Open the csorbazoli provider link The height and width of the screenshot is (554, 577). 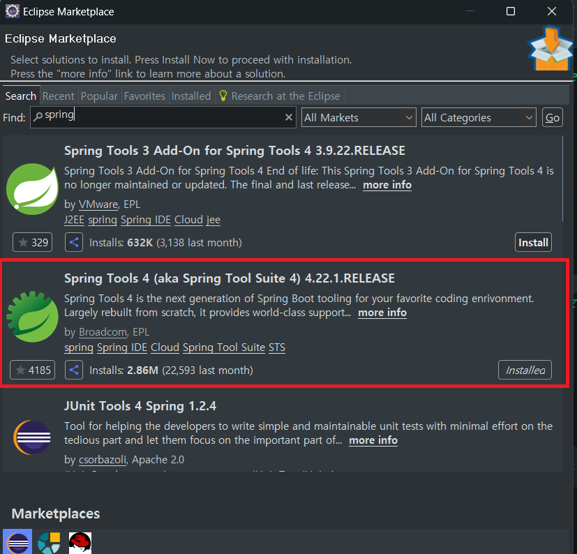(x=103, y=460)
